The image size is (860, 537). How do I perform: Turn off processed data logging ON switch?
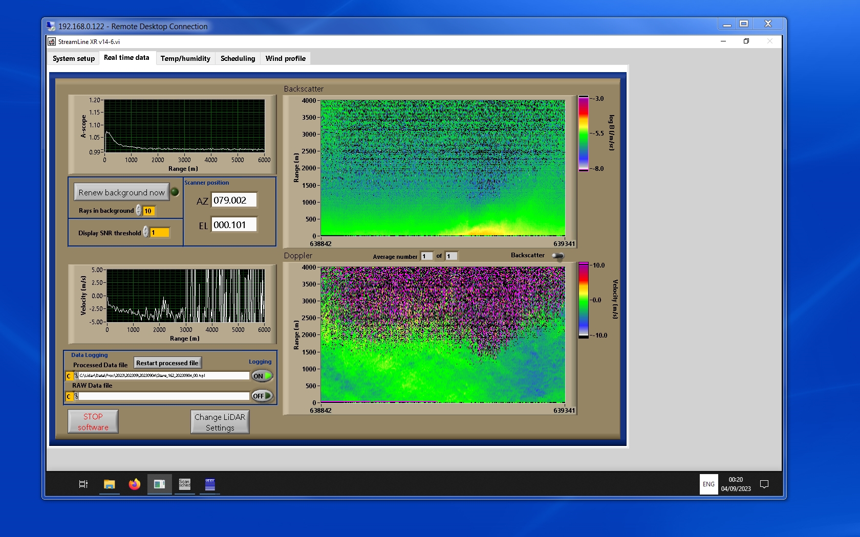[262, 376]
